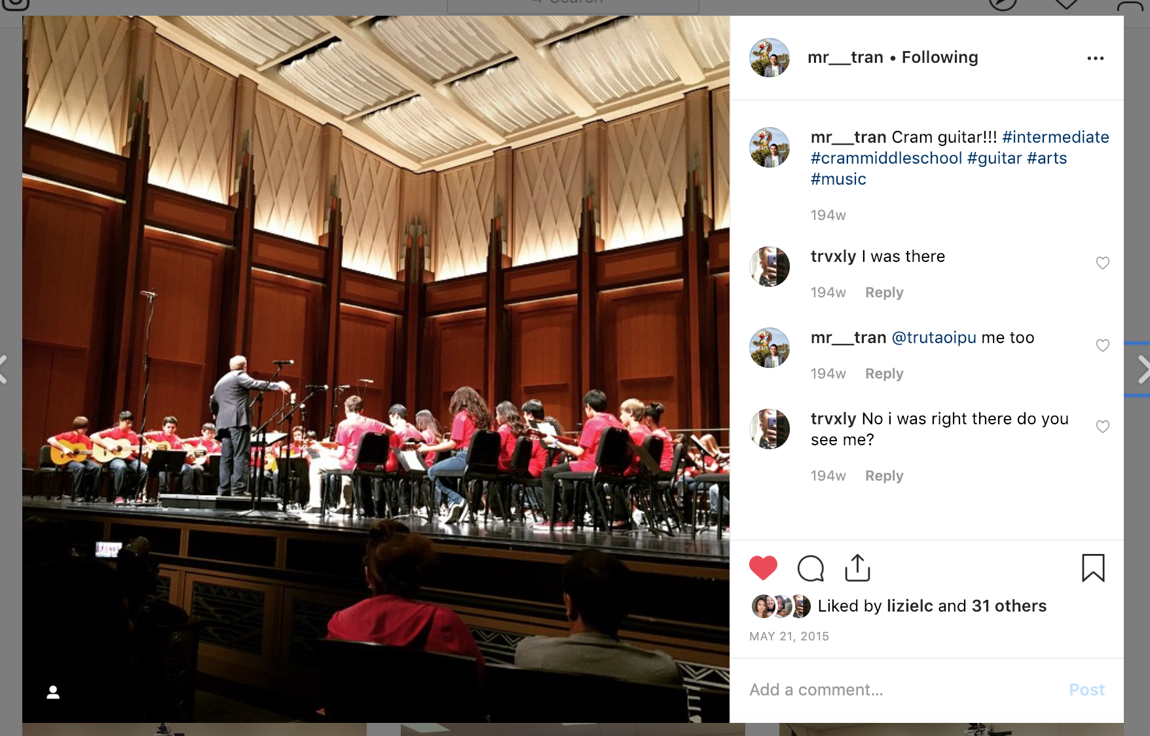
Task: Open the #crammiddleschool hashtag
Action: [886, 158]
